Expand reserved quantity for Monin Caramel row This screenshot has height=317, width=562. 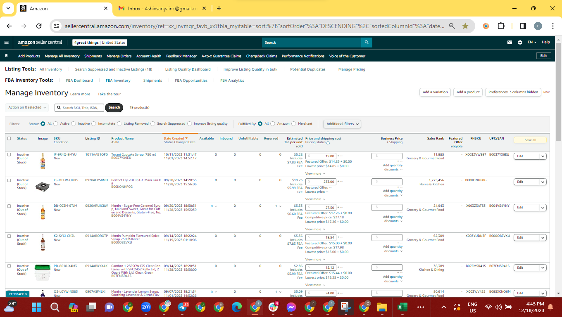[x=278, y=206]
